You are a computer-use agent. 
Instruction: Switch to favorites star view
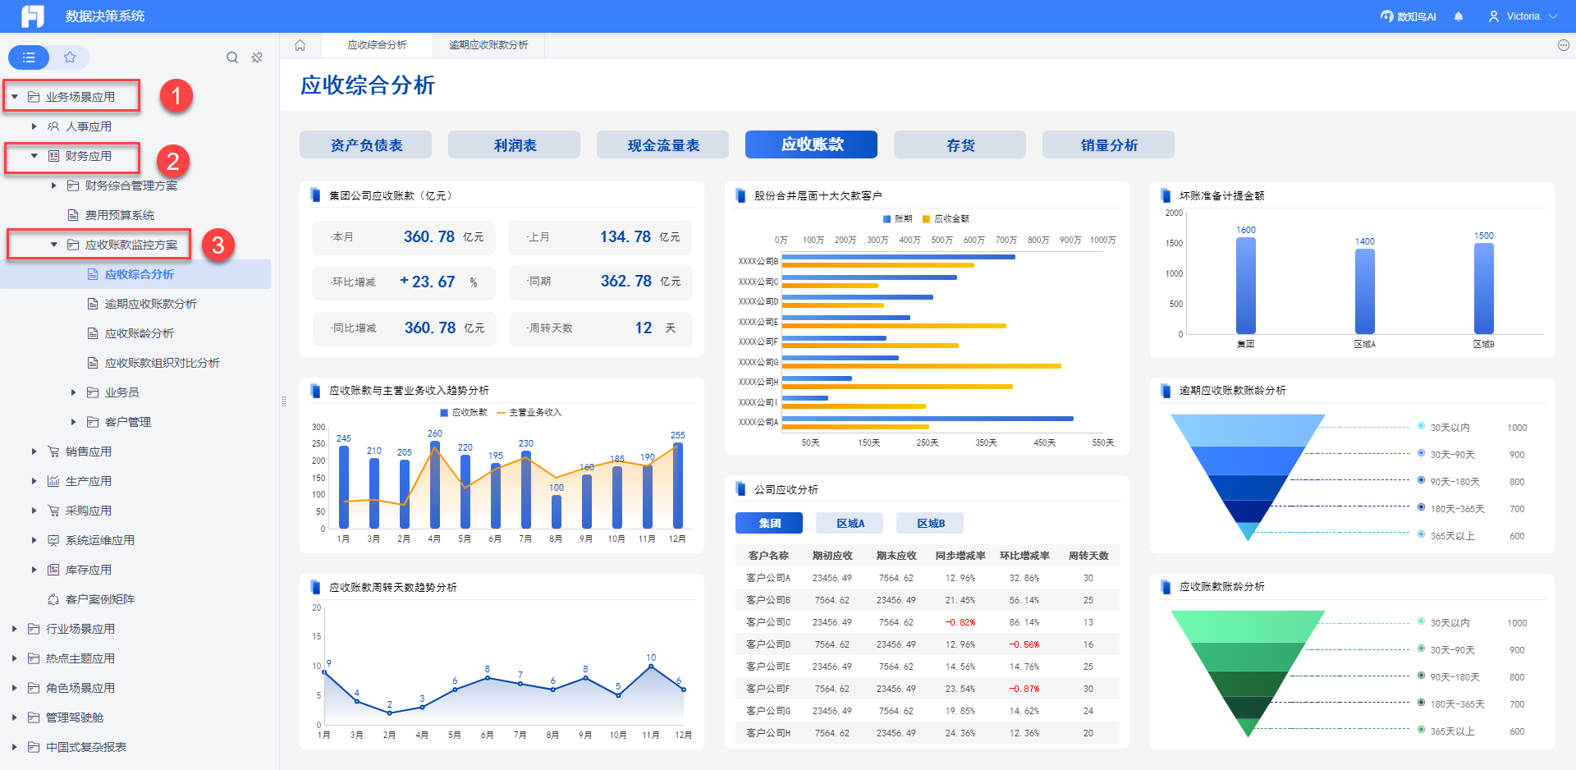(x=70, y=57)
